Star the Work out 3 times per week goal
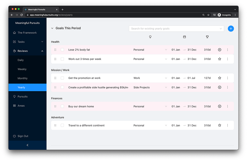The width and height of the screenshot is (247, 161). (x=219, y=59)
